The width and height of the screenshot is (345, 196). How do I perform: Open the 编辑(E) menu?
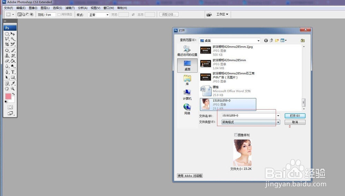click(x=21, y=8)
